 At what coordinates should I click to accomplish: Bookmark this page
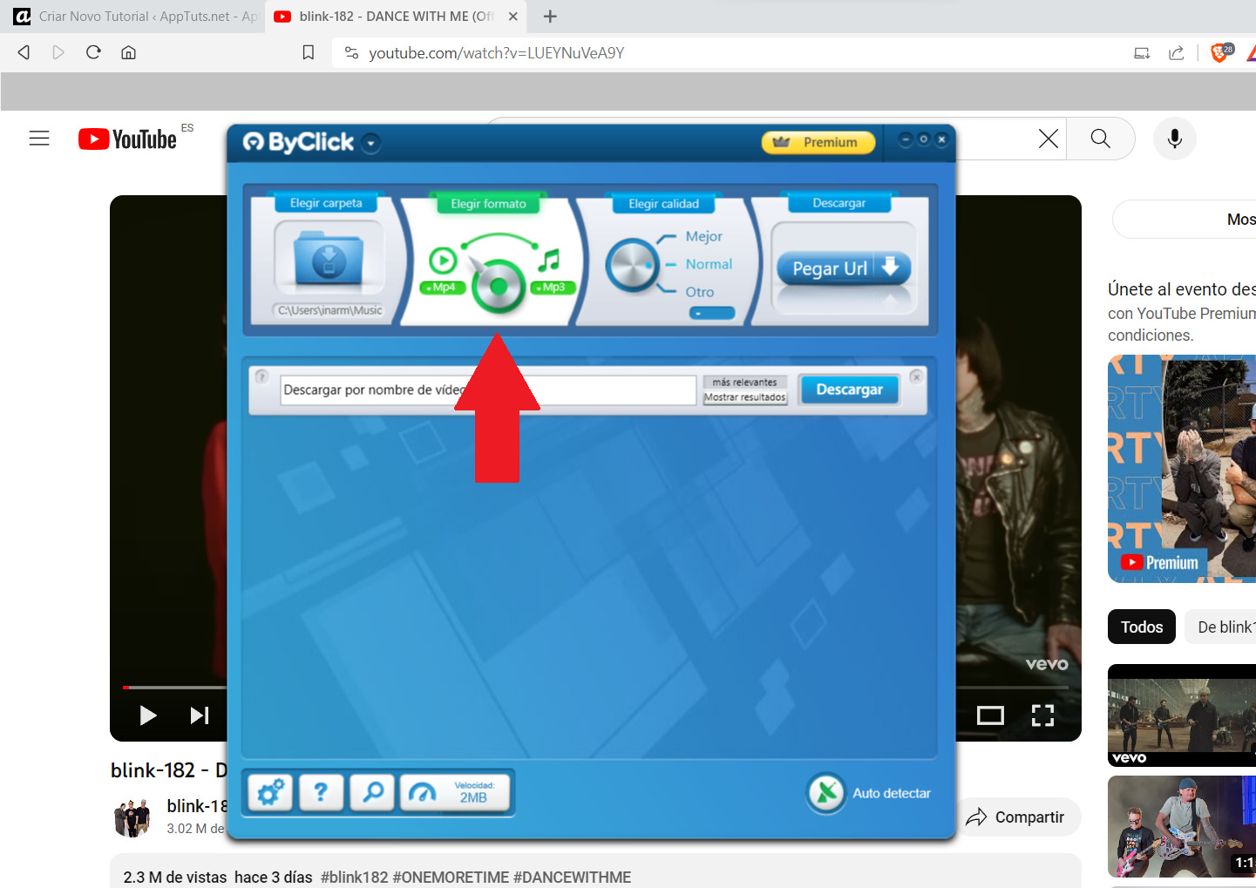(x=309, y=53)
